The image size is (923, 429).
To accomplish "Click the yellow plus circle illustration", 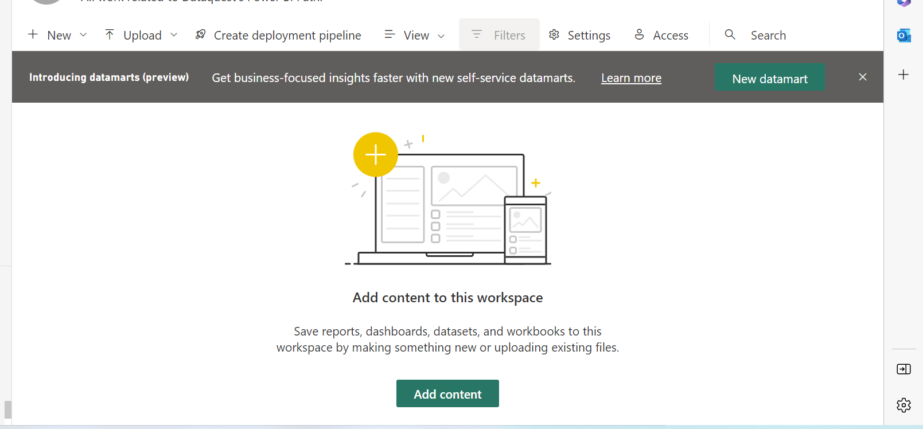I will coord(376,155).
